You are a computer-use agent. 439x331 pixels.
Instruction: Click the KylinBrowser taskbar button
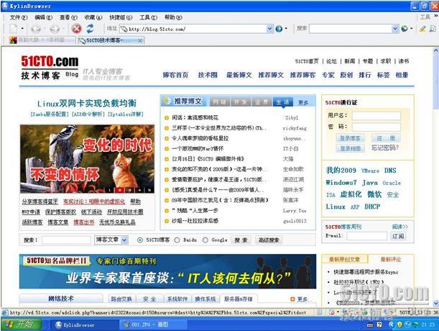tap(84, 325)
